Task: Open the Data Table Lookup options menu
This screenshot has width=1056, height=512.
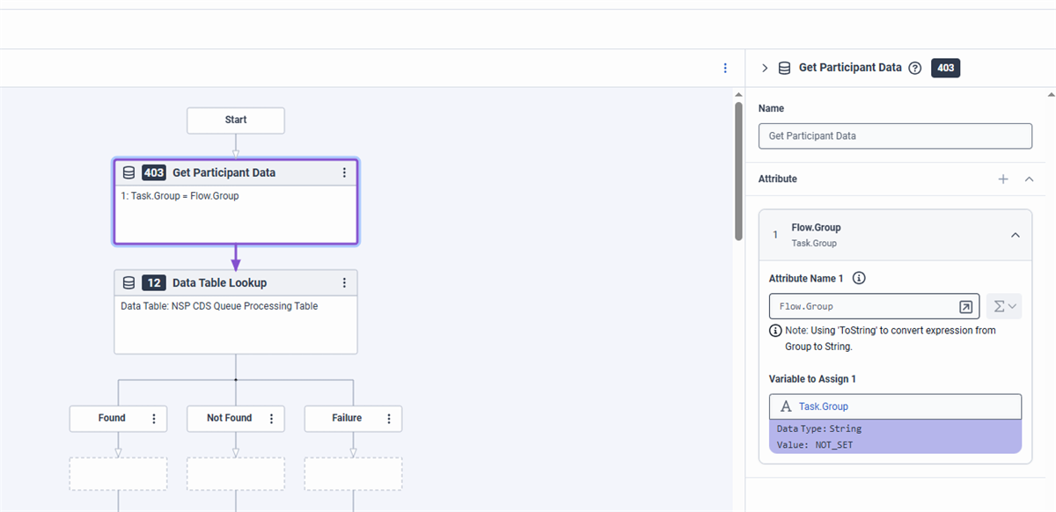Action: (x=344, y=283)
